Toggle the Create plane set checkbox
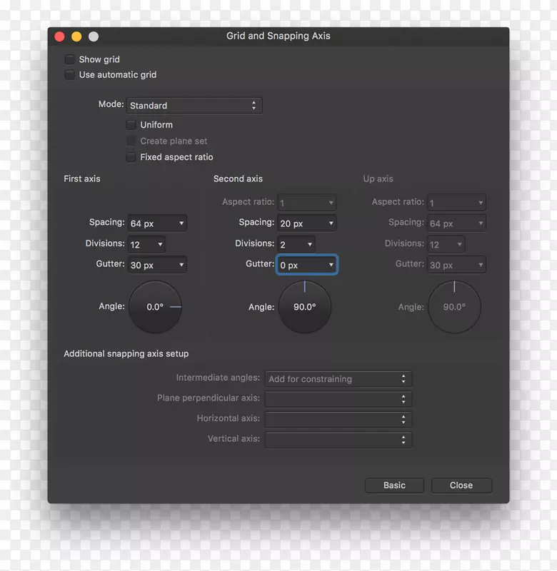The height and width of the screenshot is (571, 557). point(131,141)
